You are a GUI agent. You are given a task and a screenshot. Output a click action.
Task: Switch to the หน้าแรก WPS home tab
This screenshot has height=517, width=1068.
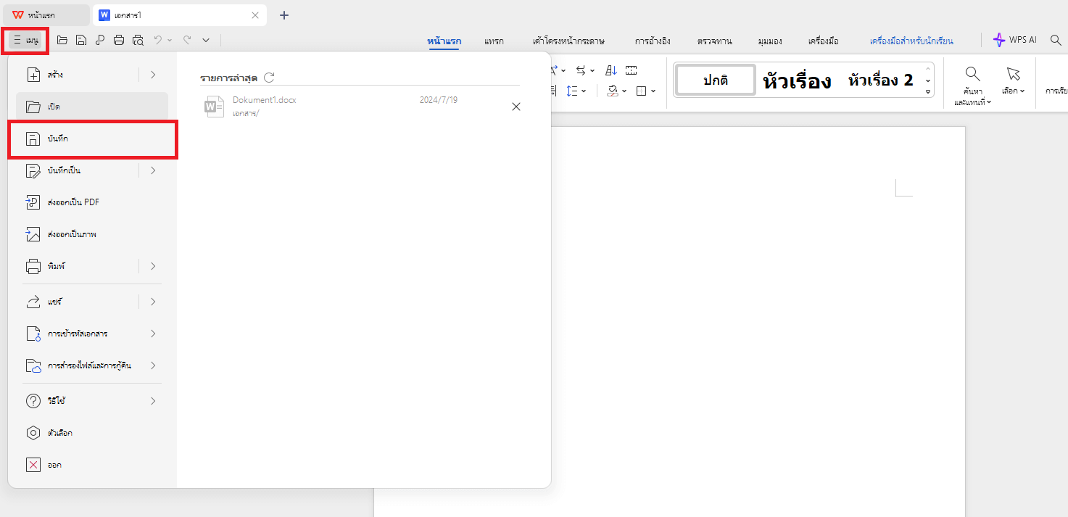click(x=45, y=15)
